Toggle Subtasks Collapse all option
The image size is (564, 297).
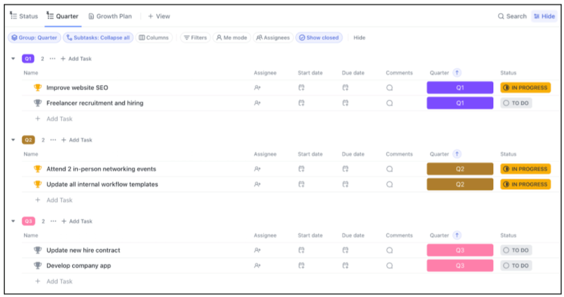click(x=97, y=38)
